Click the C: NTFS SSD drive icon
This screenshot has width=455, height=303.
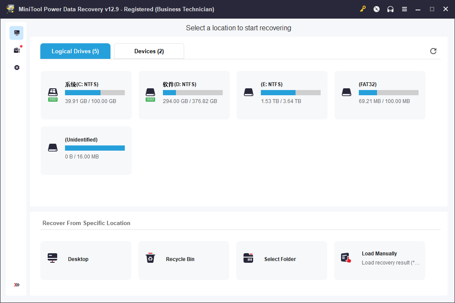pos(53,95)
